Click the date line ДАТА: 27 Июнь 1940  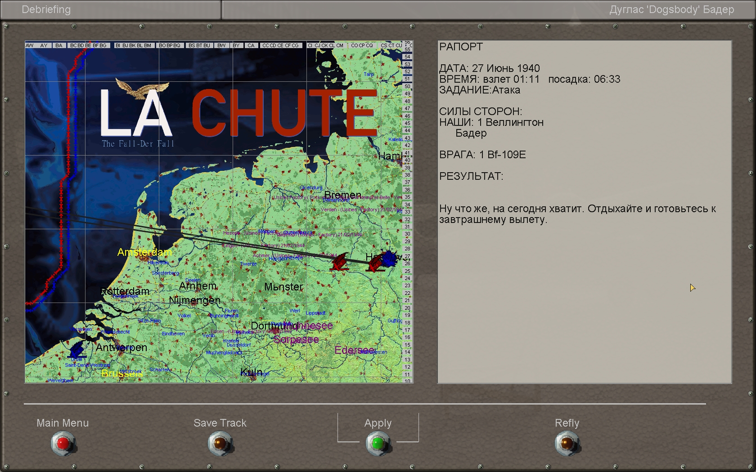[x=490, y=68]
